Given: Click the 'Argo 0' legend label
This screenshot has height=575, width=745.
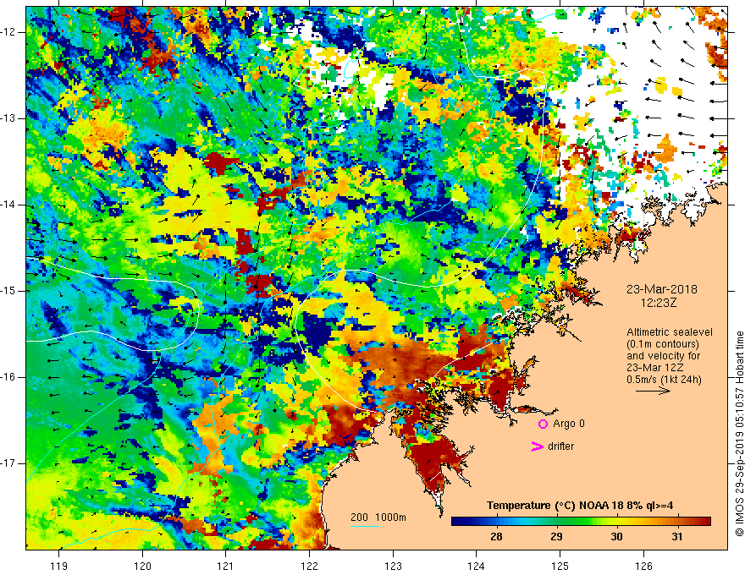Looking at the screenshot, I should click(x=569, y=424).
